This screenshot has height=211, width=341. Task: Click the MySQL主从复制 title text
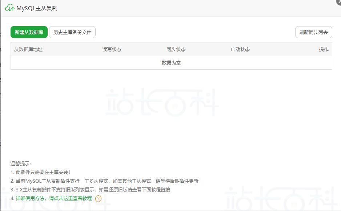[37, 8]
